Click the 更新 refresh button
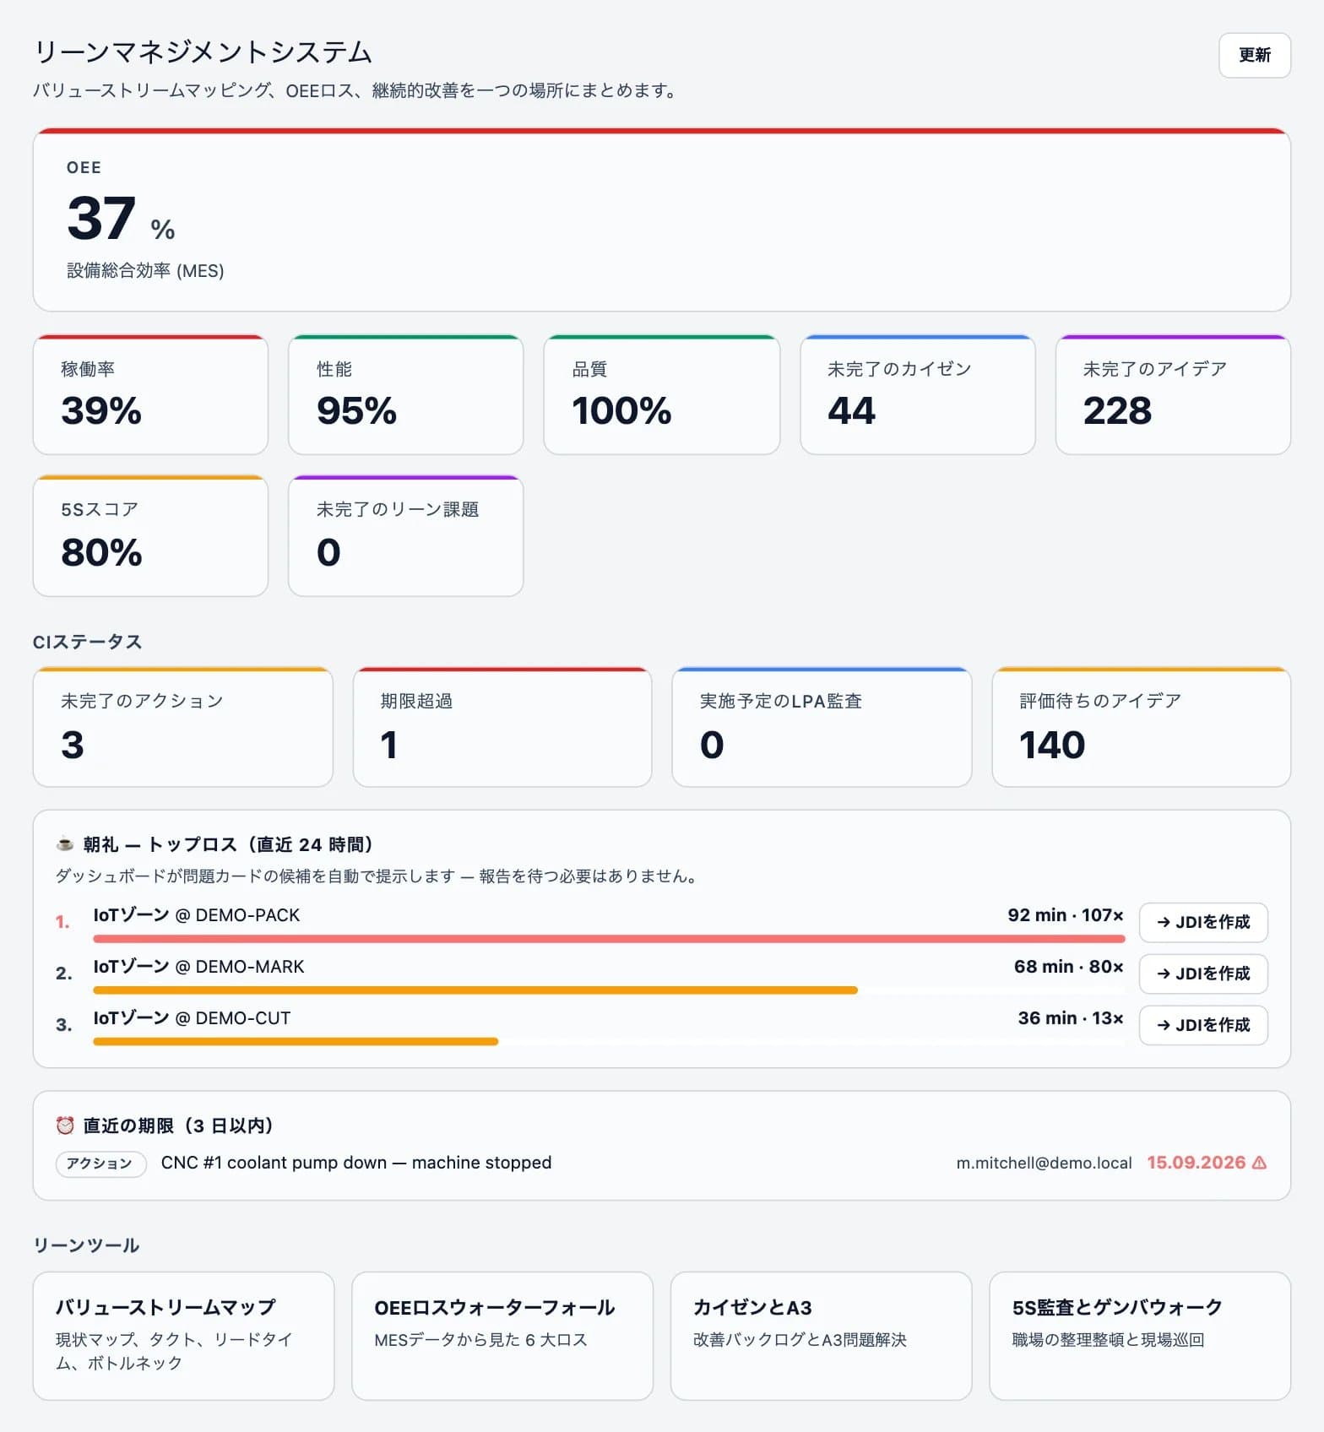The height and width of the screenshot is (1432, 1324). click(x=1254, y=56)
